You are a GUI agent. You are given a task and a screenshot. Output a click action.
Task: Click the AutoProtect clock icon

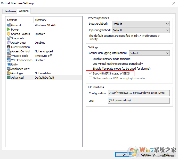click(9, 43)
